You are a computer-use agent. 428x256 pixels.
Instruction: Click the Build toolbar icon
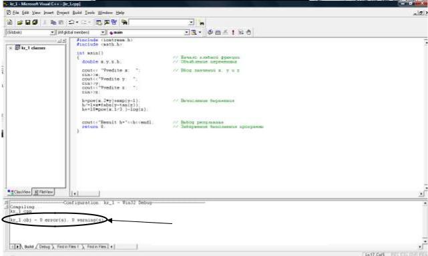(218, 32)
